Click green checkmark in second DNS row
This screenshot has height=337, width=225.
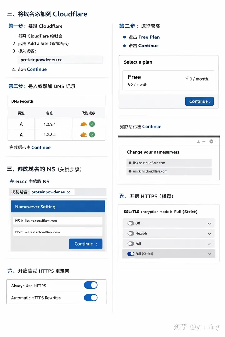[x=92, y=134]
